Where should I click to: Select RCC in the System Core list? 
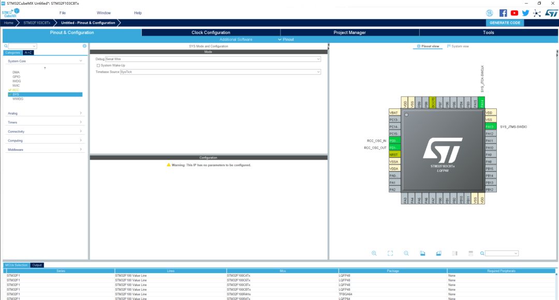pyautogui.click(x=16, y=90)
